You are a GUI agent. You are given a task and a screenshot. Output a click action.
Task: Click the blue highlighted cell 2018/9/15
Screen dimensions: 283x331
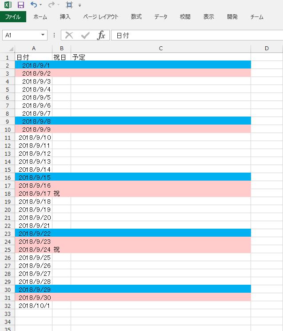tap(34, 178)
